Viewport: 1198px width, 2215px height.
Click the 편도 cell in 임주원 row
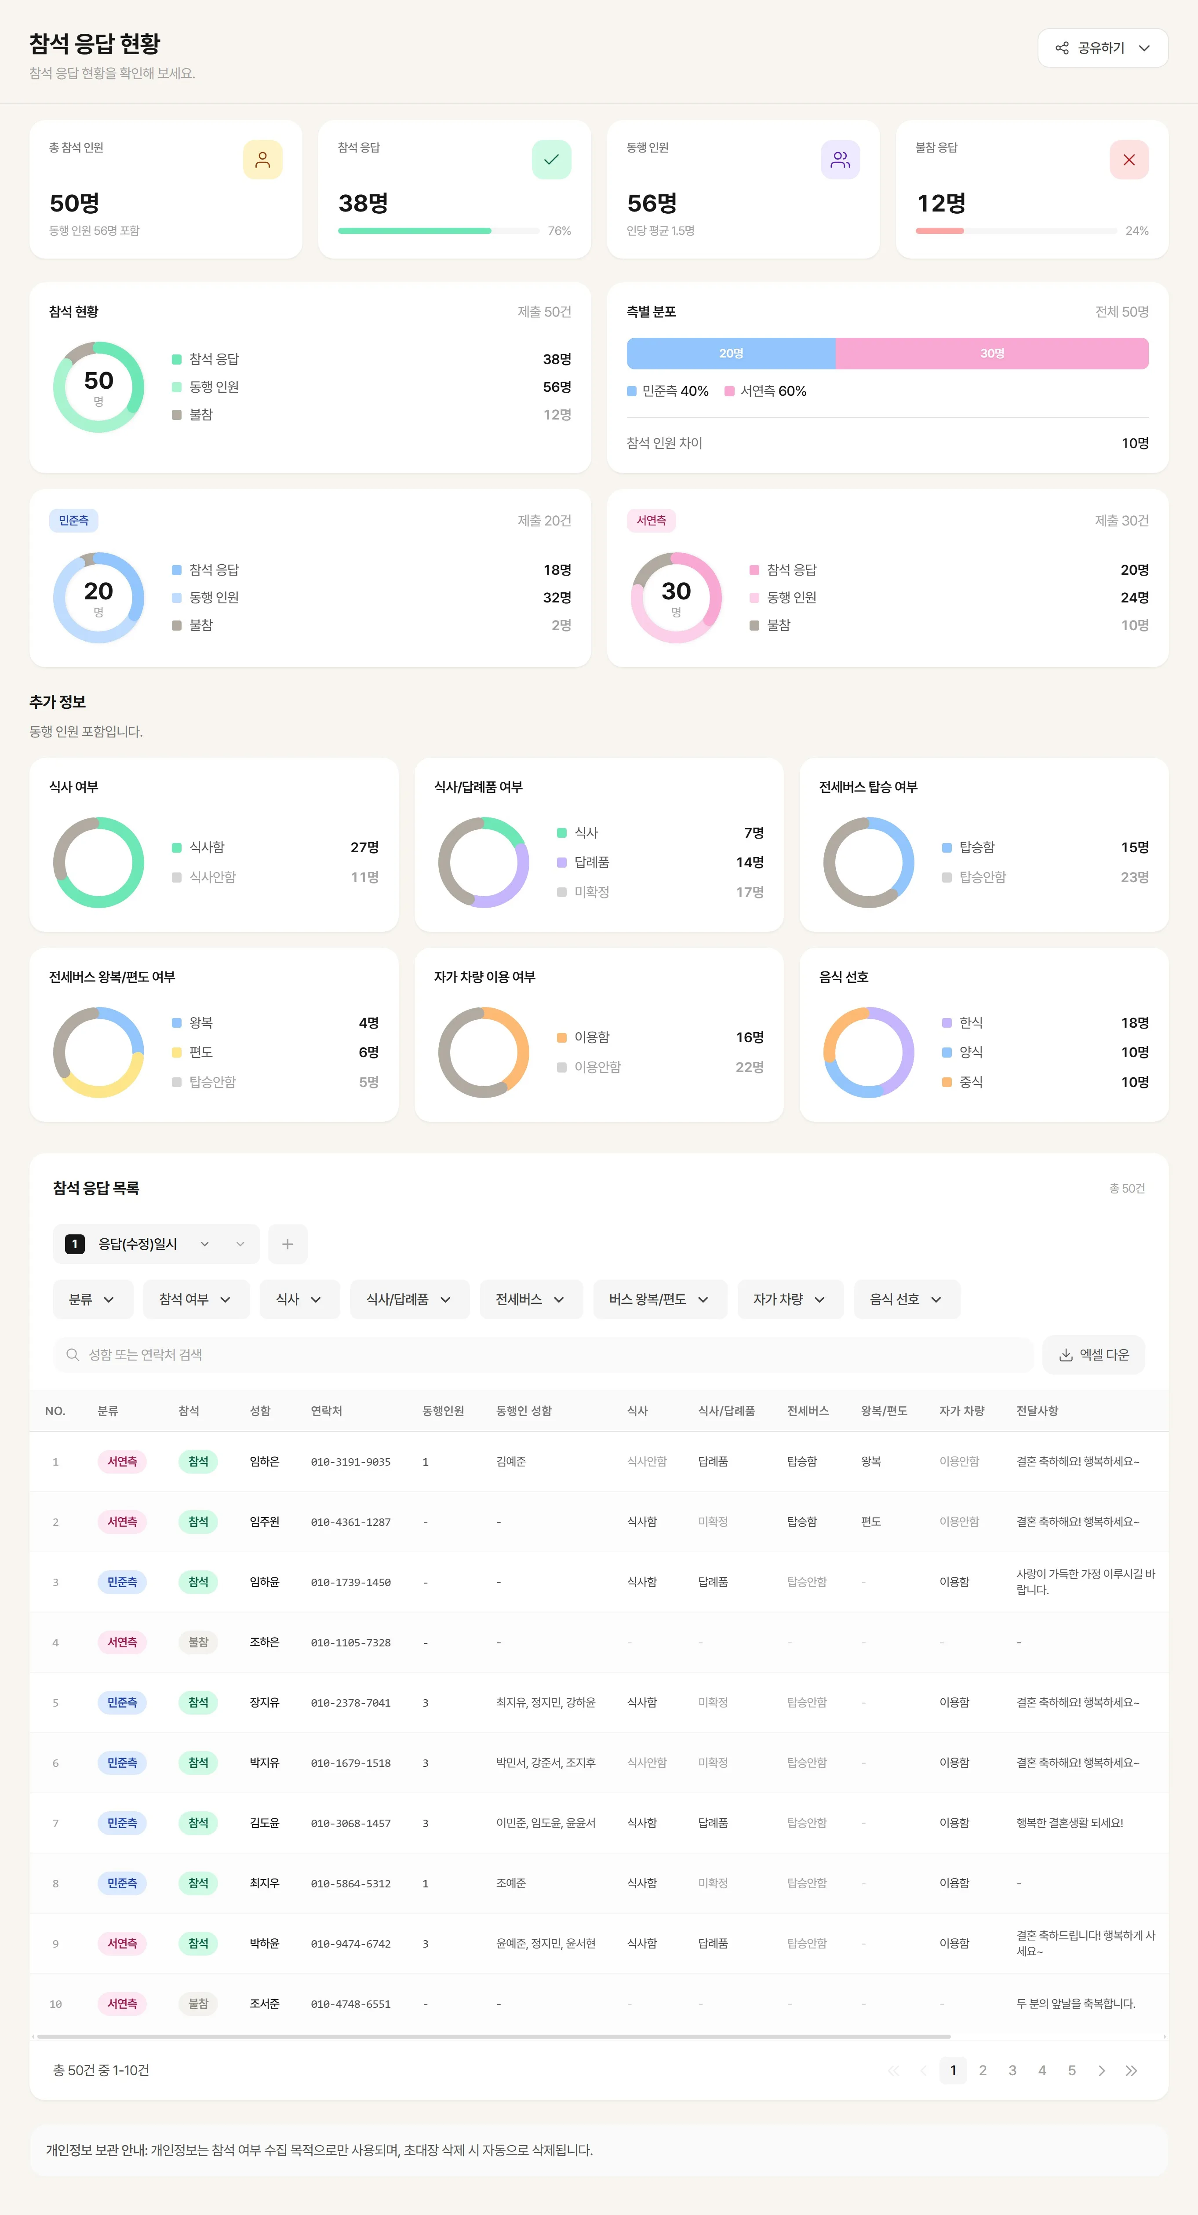pos(870,1522)
